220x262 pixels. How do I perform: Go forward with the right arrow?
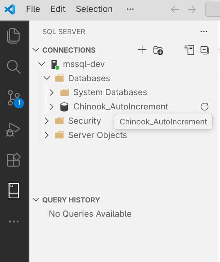pyautogui.click(x=192, y=9)
